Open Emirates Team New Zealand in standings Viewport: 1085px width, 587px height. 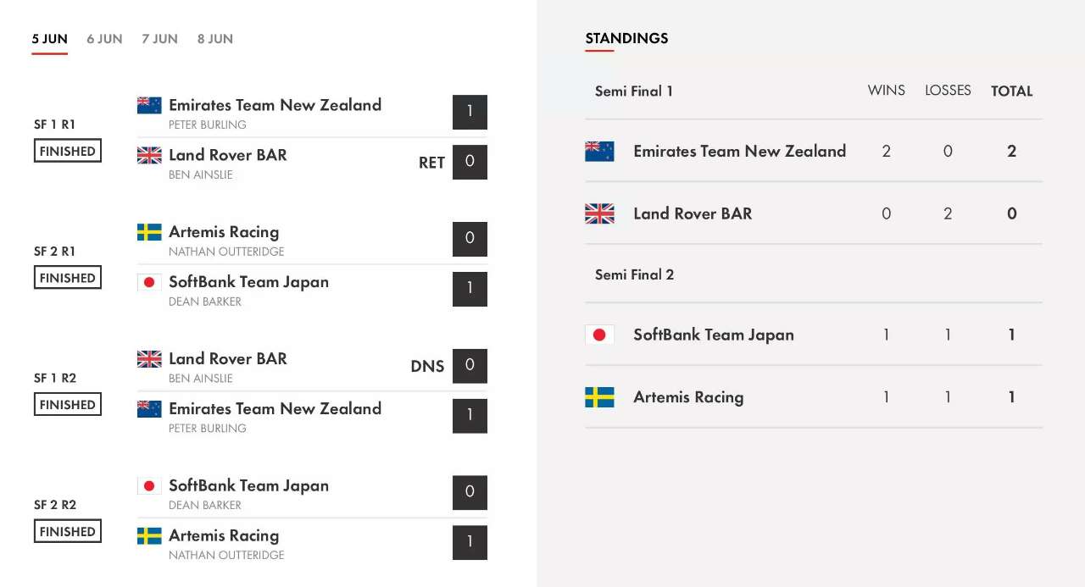[x=739, y=152]
